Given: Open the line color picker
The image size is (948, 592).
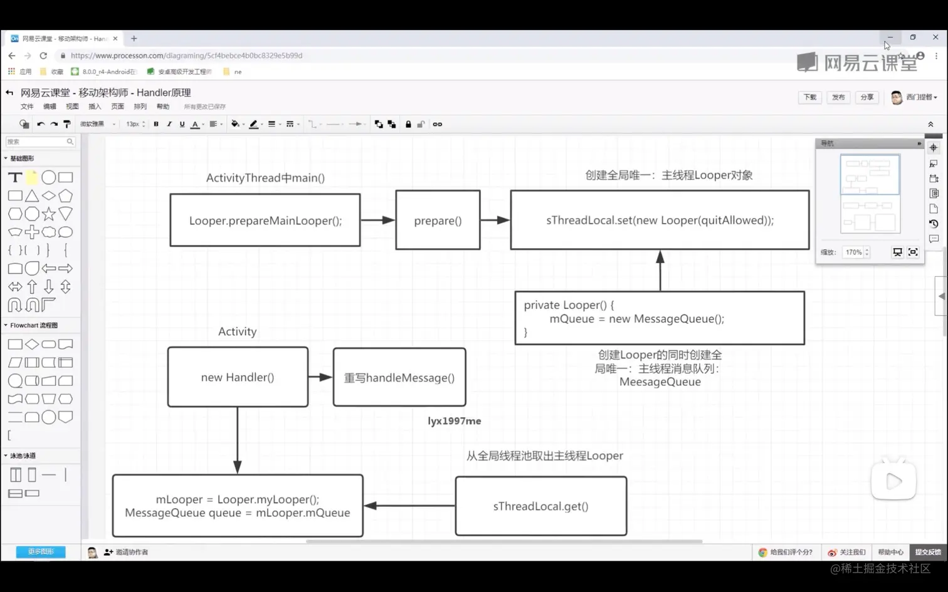Looking at the screenshot, I should [x=256, y=124].
